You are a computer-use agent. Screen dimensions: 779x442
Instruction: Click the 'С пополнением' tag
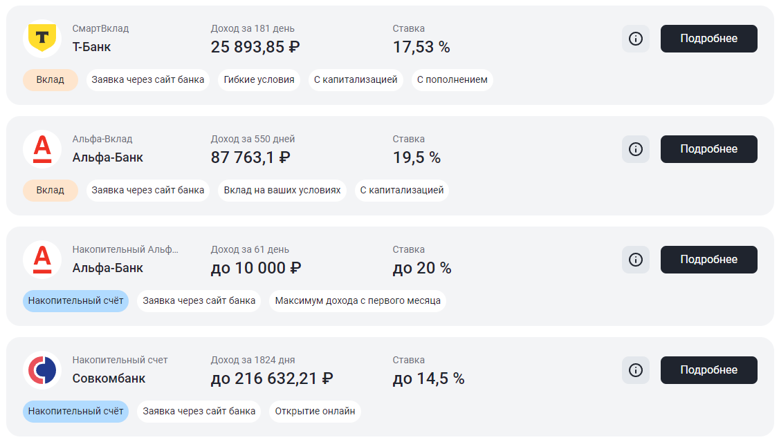click(452, 79)
